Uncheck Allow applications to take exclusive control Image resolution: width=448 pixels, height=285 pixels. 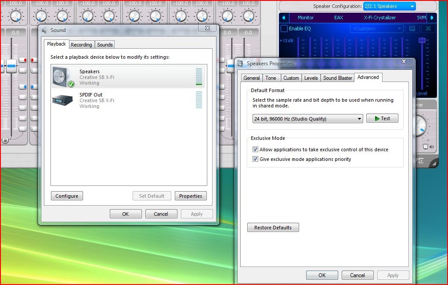pyautogui.click(x=256, y=150)
